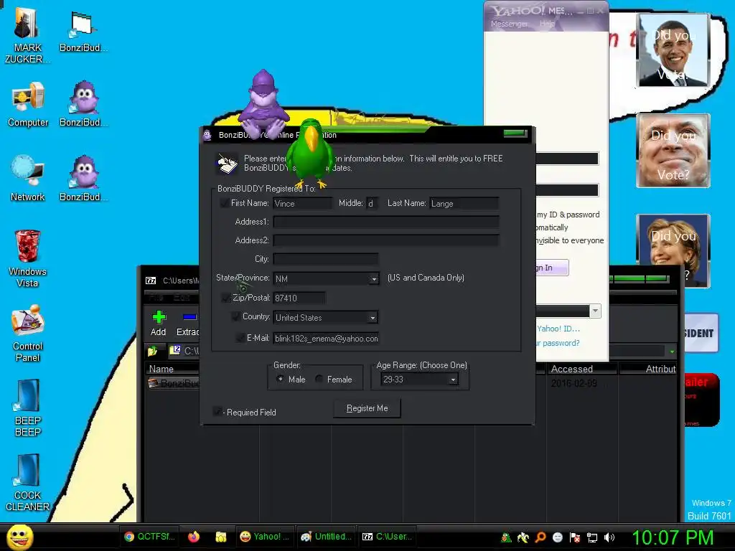Click the Address2 input field
Screen dimensions: 735x551
click(385, 240)
